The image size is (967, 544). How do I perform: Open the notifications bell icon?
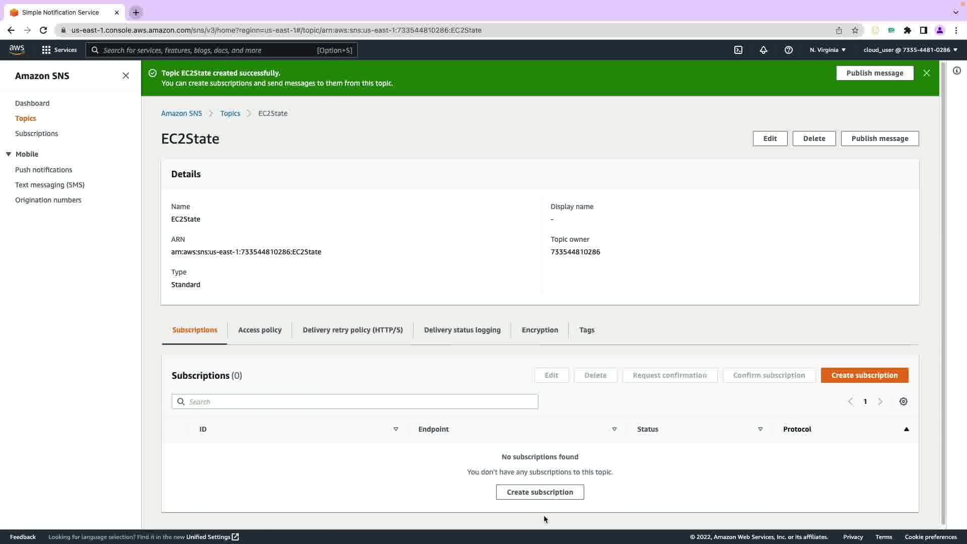coord(764,50)
